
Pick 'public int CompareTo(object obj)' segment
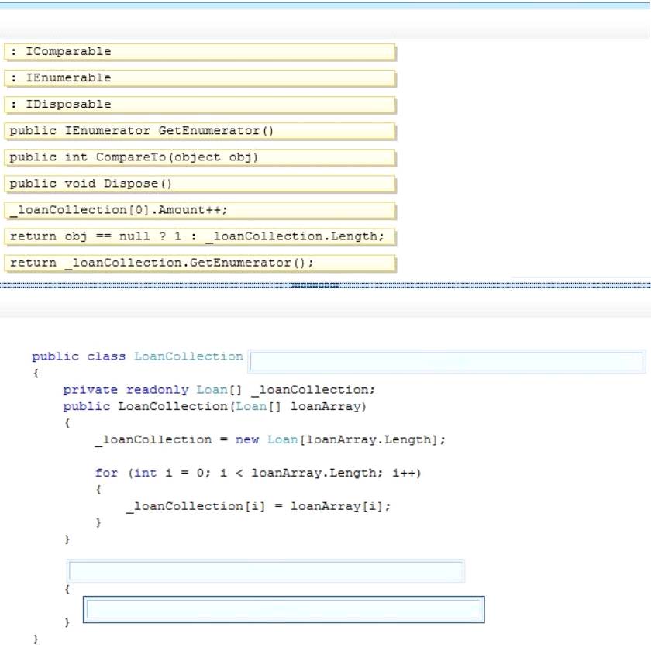[x=200, y=157]
